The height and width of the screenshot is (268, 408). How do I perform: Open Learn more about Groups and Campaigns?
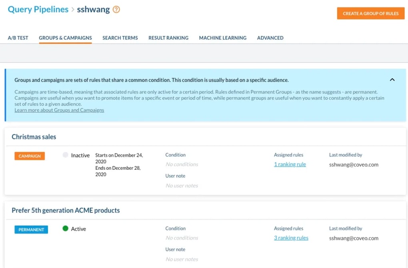(59, 110)
